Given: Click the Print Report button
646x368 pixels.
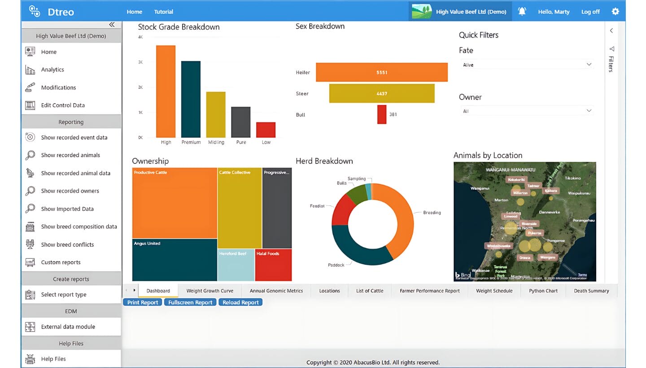Looking at the screenshot, I should pos(143,302).
